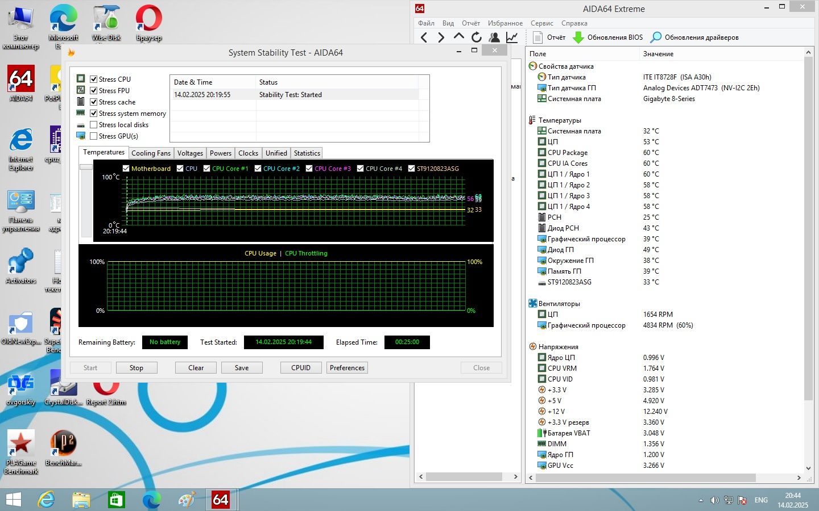Open File Explorer from taskbar
The height and width of the screenshot is (511, 819).
point(81,500)
